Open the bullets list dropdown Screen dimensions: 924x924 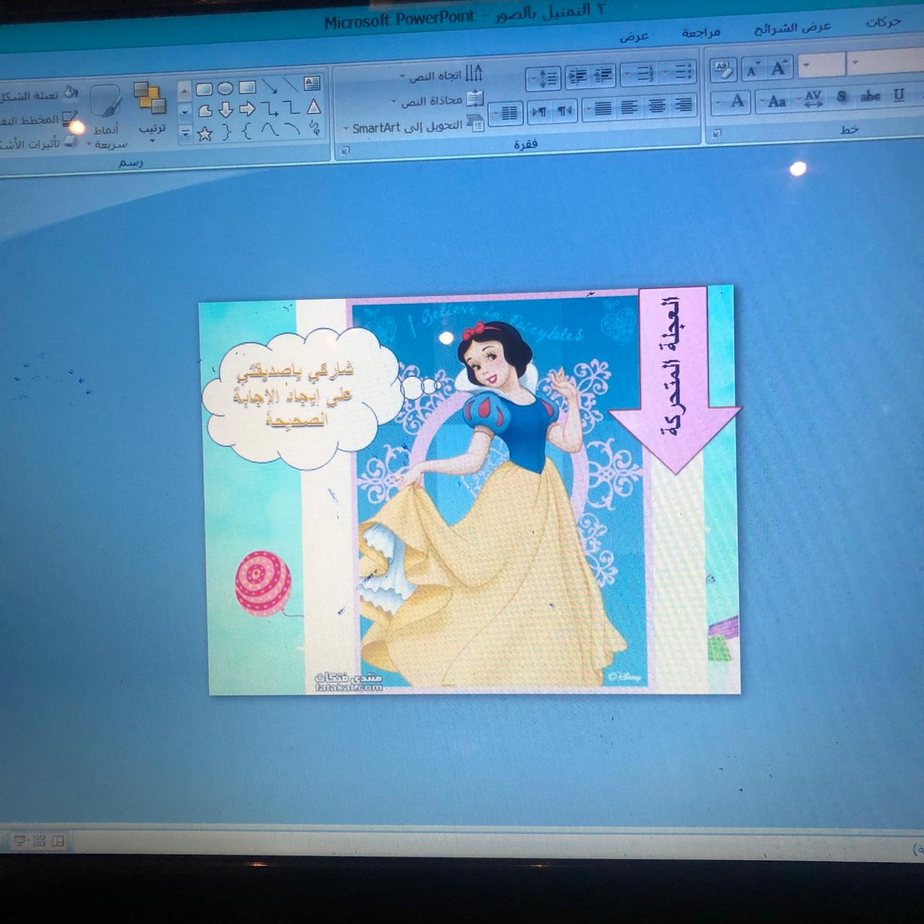[679, 71]
